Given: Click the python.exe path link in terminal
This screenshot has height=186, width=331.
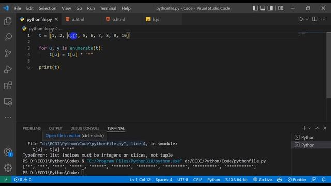Looking at the screenshot, I should (134, 161).
